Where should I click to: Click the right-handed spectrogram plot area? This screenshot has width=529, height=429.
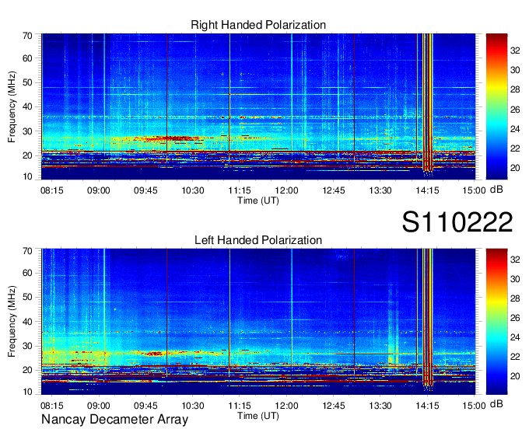click(258, 106)
